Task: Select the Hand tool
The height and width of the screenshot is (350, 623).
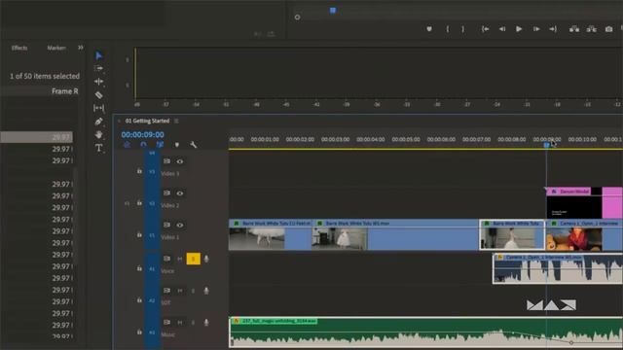Action: pyautogui.click(x=99, y=134)
